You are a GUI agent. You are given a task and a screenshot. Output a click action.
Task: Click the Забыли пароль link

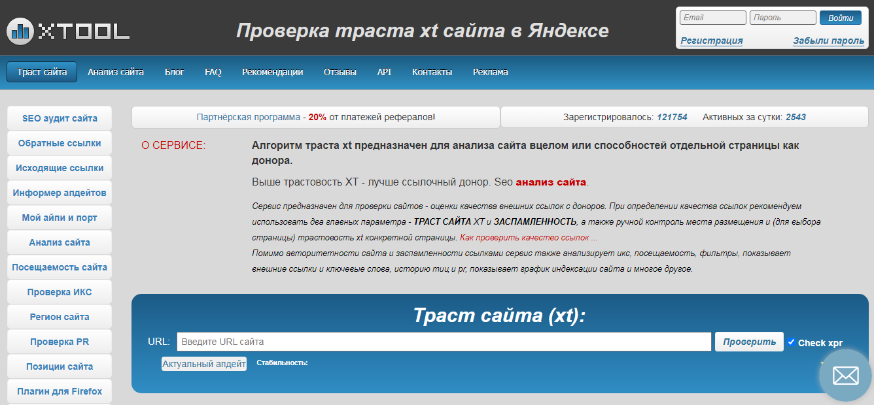(828, 40)
